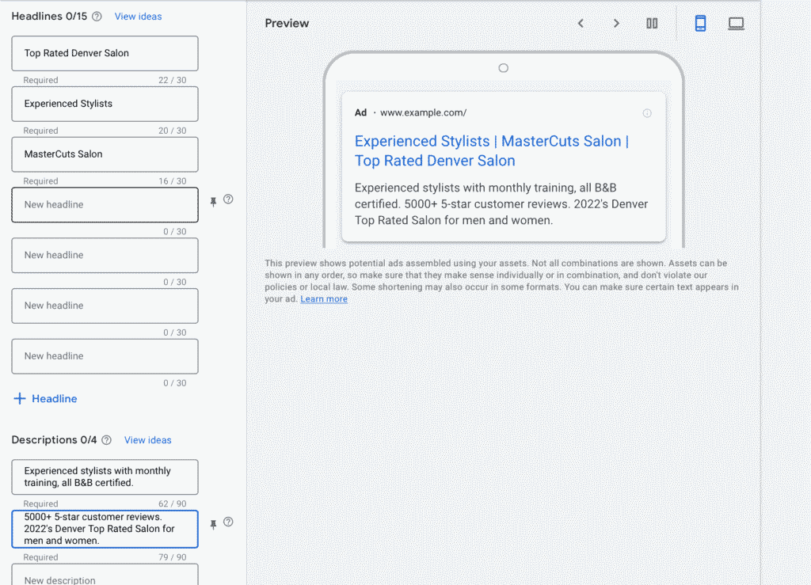Click the help icon beside Descriptions 0/4
The width and height of the screenshot is (811, 585).
(107, 440)
